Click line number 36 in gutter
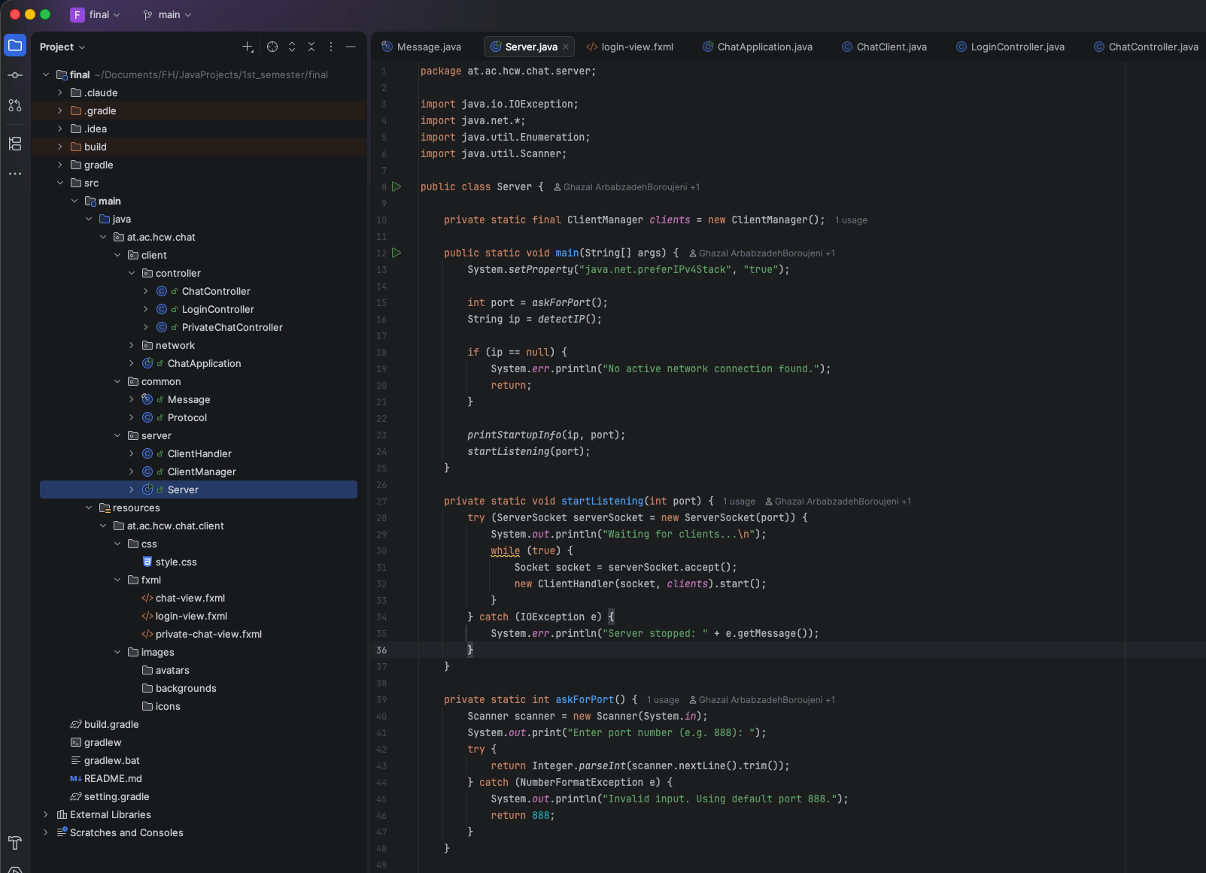The image size is (1206, 873). [381, 650]
